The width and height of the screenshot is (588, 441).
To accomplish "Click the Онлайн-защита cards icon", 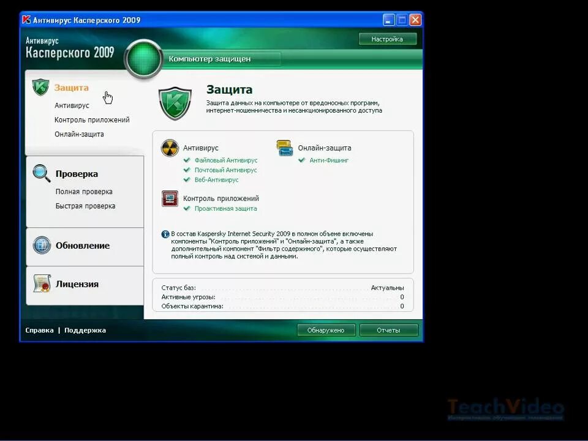I will (285, 148).
